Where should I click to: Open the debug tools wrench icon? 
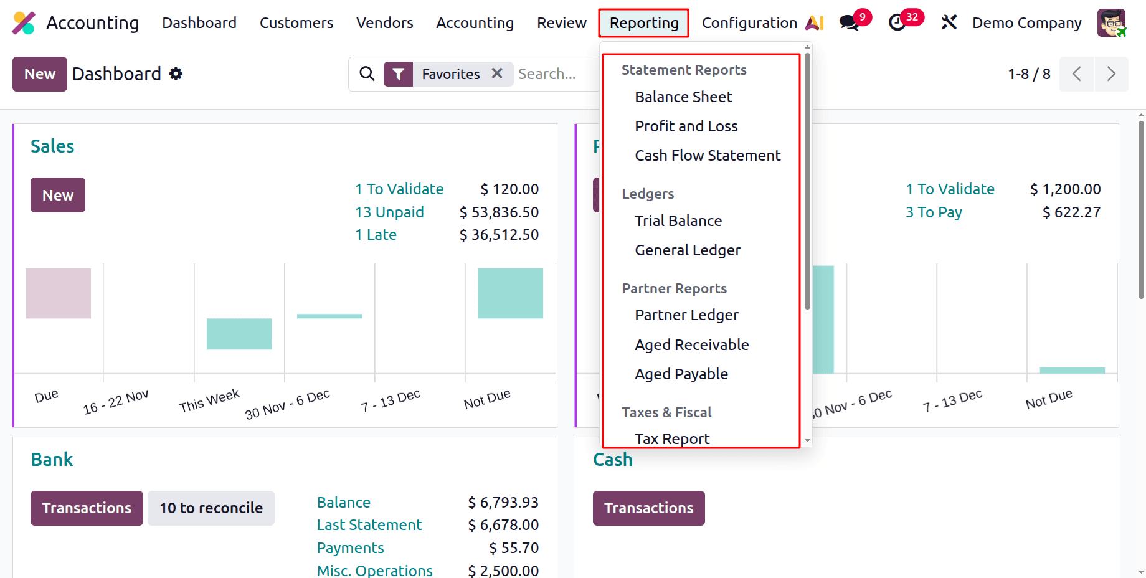click(x=949, y=23)
